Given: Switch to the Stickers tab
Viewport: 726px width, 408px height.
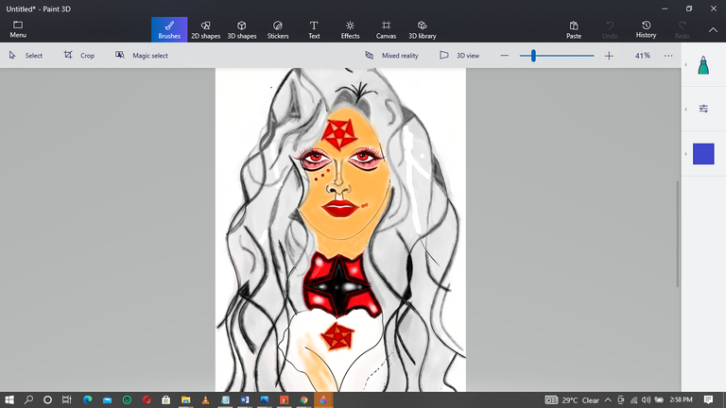Looking at the screenshot, I should pos(278,29).
